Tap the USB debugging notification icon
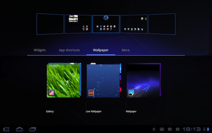The width and height of the screenshot is (212, 133). 154,129
